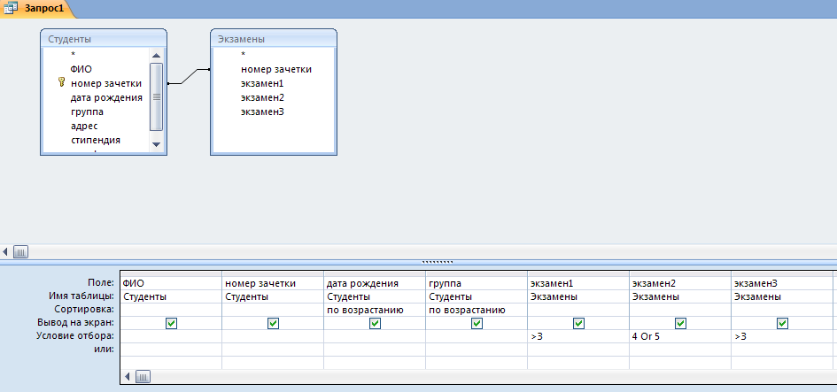Click the Студенты field list scrollbar thumb
This screenshot has width=837, height=392.
(x=157, y=97)
